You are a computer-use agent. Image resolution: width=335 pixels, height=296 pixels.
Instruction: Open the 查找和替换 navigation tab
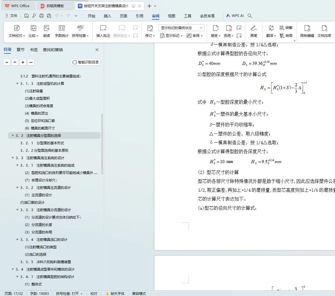[x=53, y=50]
